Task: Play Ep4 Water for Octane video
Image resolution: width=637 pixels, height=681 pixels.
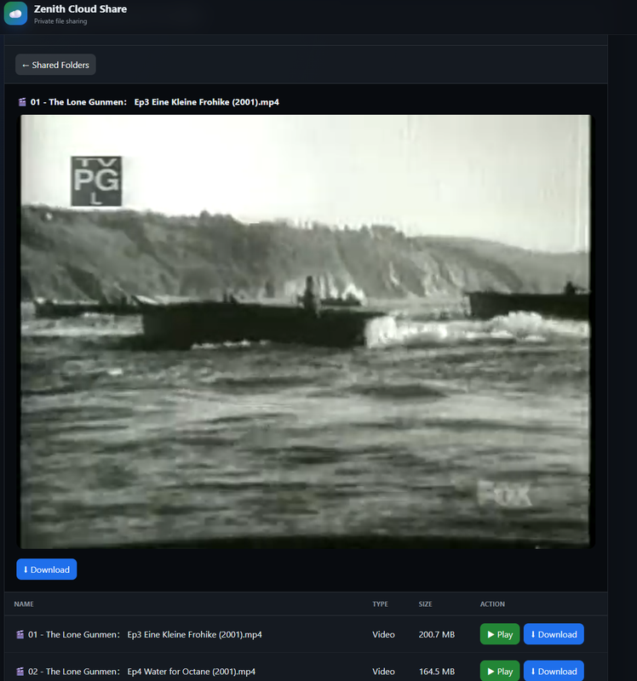Action: 500,671
